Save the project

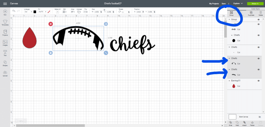(224, 4)
